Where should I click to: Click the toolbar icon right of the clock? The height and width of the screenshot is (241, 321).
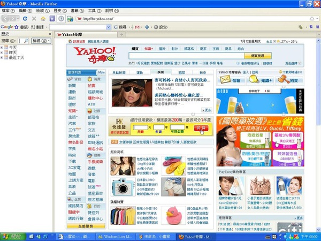(x=70, y=19)
